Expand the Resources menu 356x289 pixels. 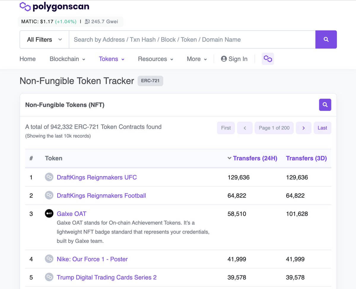(155, 59)
